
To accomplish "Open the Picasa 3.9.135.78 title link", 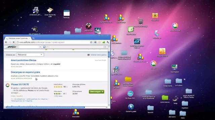I will (x=20, y=84).
